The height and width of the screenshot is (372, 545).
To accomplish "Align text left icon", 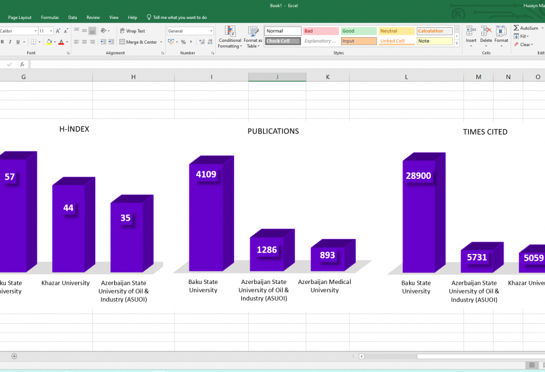I will [x=77, y=42].
